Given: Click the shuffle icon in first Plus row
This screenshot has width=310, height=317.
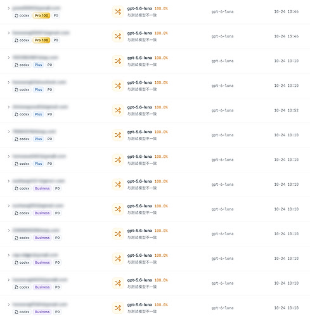Looking at the screenshot, I should tap(118, 61).
